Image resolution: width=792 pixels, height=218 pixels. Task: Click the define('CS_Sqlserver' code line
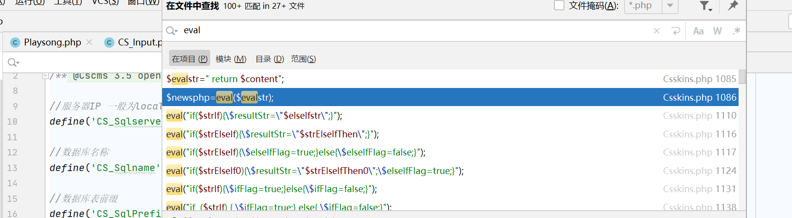[x=105, y=122]
